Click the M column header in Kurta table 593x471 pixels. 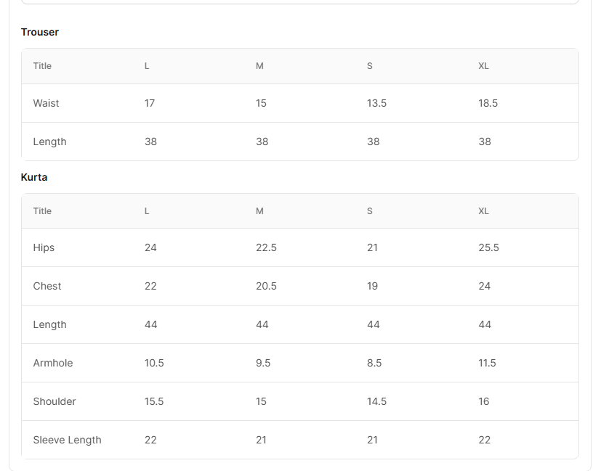(x=259, y=211)
